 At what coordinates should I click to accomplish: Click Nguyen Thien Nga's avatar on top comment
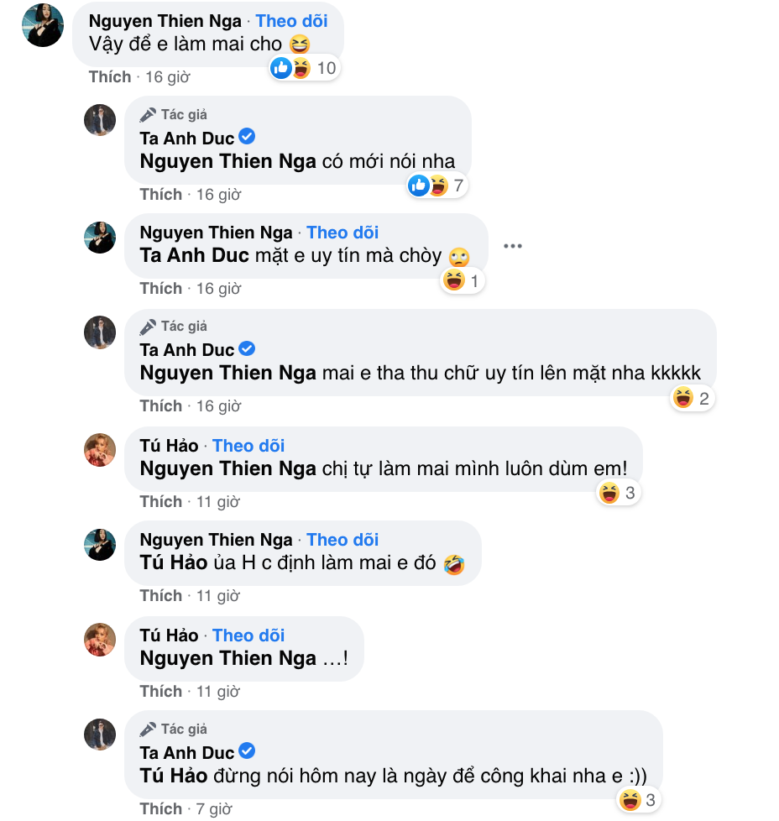click(42, 26)
